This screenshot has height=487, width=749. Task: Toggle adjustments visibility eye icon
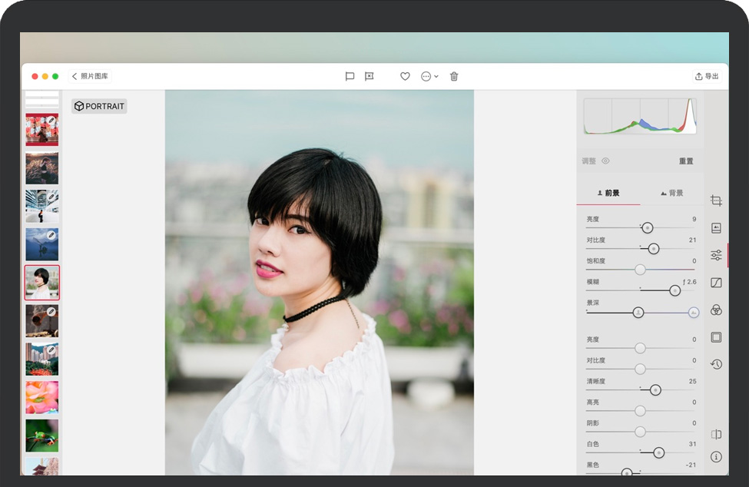point(605,161)
